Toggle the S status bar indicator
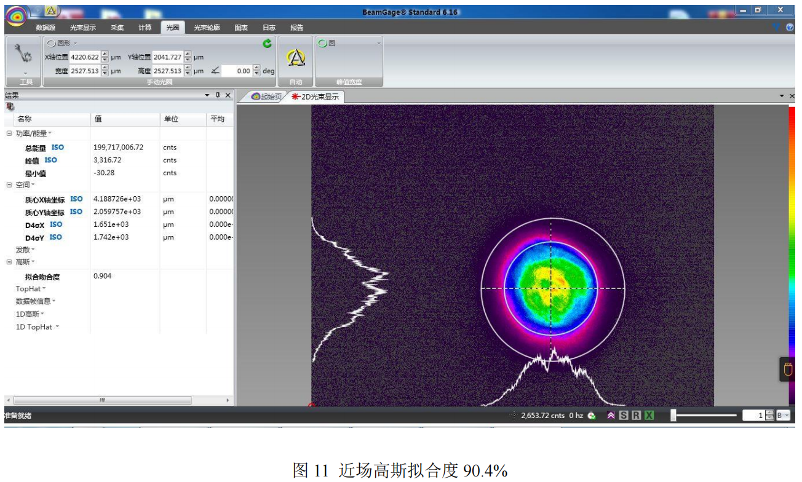The height and width of the screenshot is (482, 802). click(624, 416)
